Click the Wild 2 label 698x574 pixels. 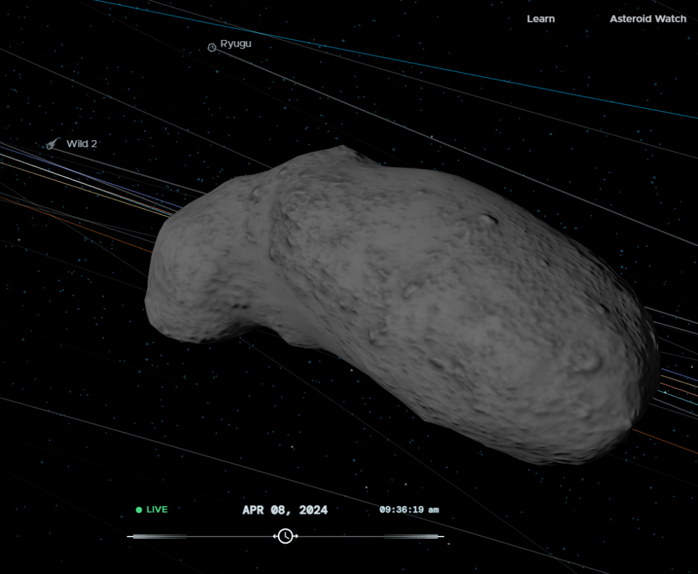81,143
